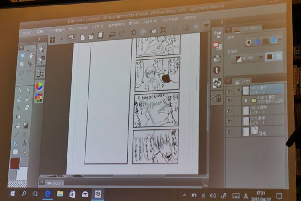
Task: Select the Gradient tool
Action: (x=26, y=125)
